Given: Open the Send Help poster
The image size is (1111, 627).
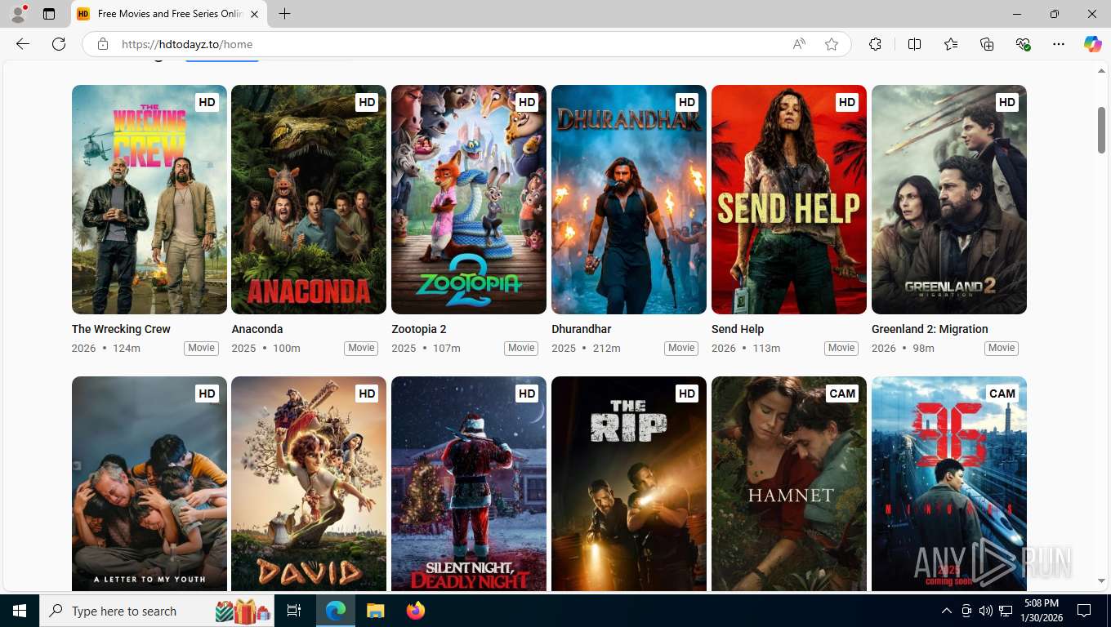Looking at the screenshot, I should (789, 199).
